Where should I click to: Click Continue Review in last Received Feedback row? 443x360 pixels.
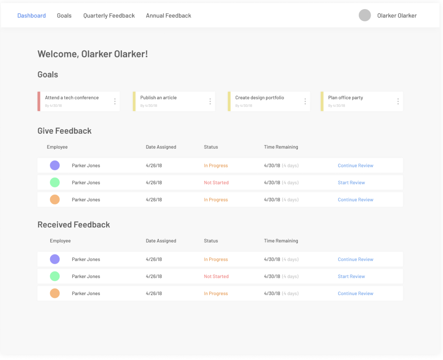coord(356,293)
